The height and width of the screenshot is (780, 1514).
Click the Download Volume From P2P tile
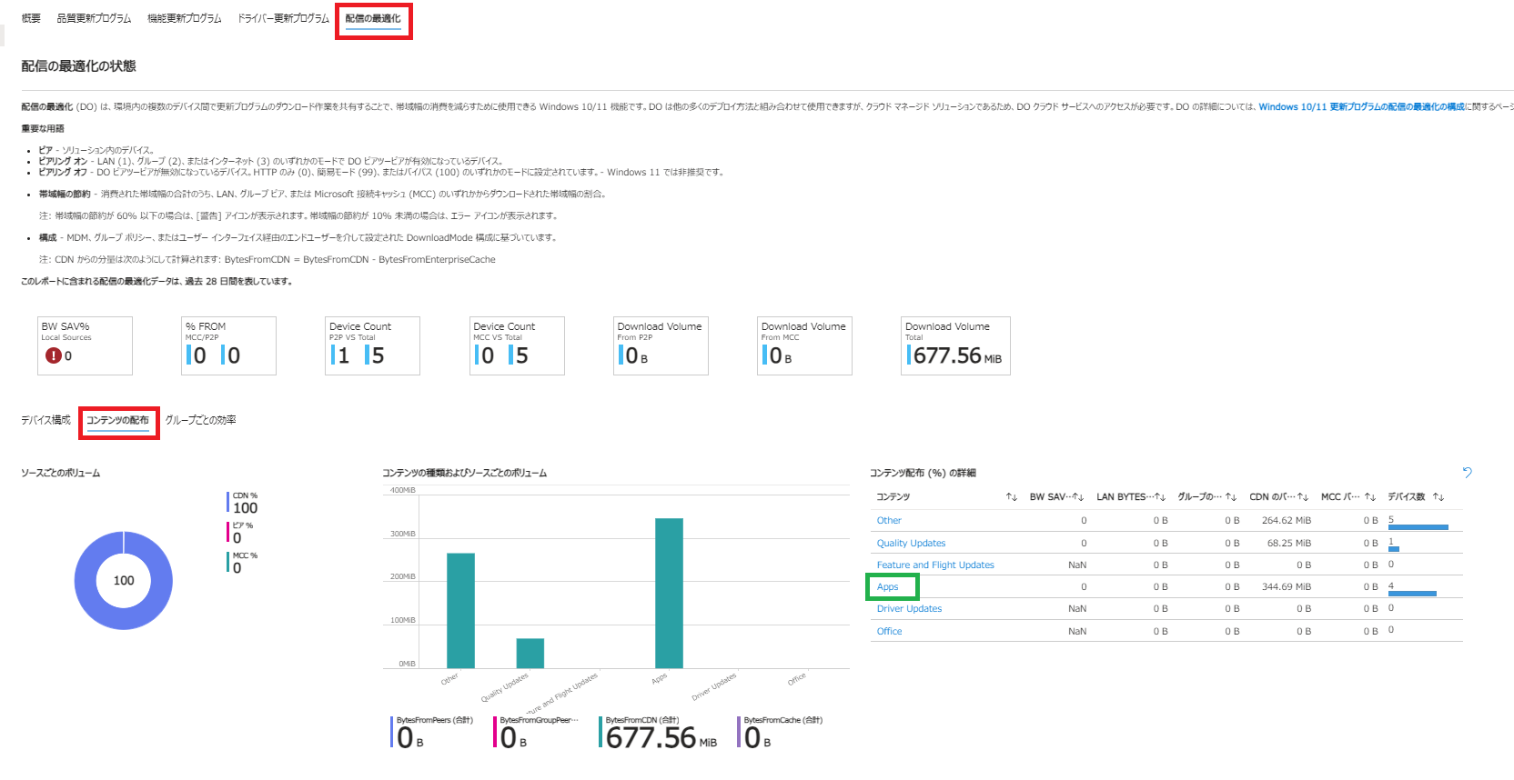661,345
